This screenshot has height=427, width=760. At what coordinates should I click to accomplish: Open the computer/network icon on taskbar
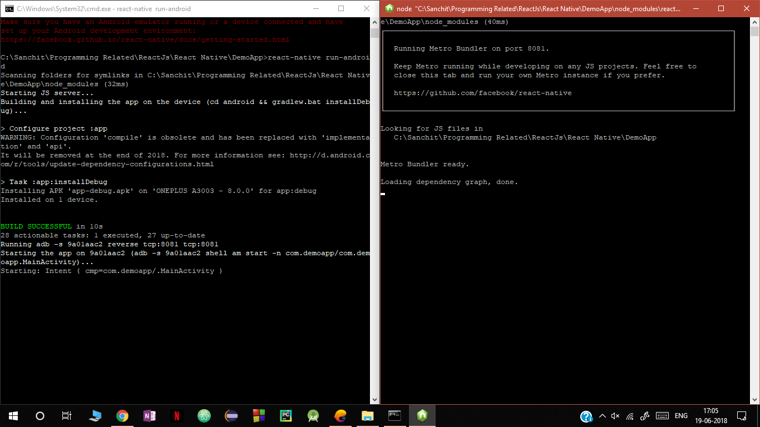point(95,415)
